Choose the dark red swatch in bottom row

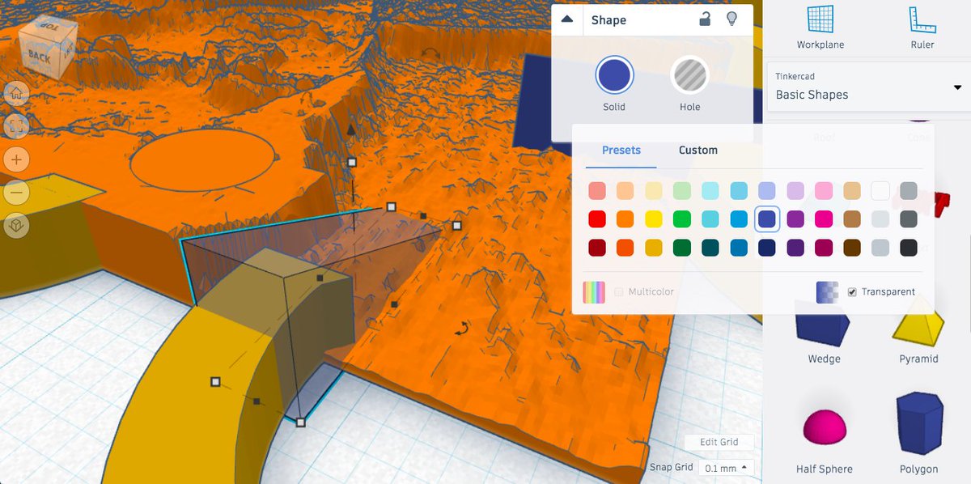coord(597,248)
